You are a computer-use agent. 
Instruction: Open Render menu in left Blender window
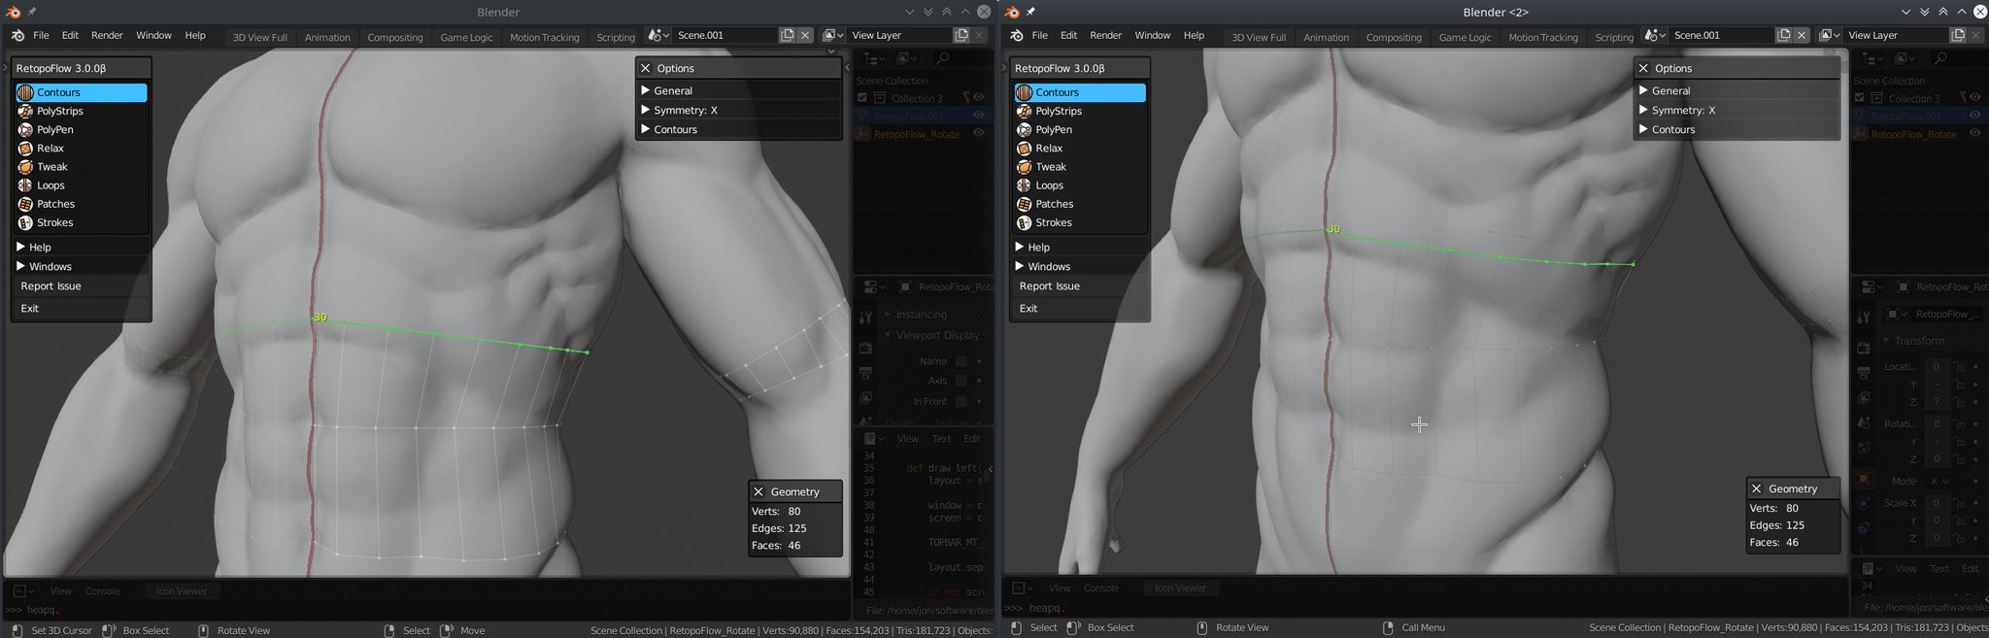coord(107,35)
